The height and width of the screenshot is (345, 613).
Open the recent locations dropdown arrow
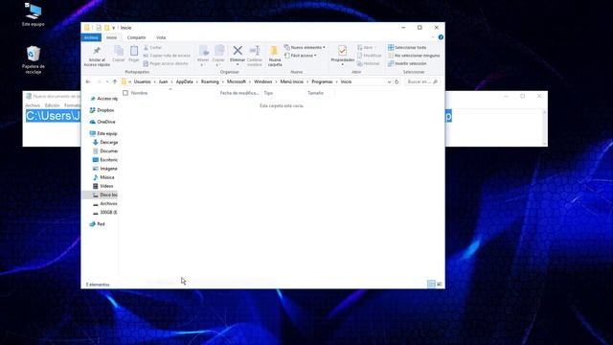pos(107,81)
